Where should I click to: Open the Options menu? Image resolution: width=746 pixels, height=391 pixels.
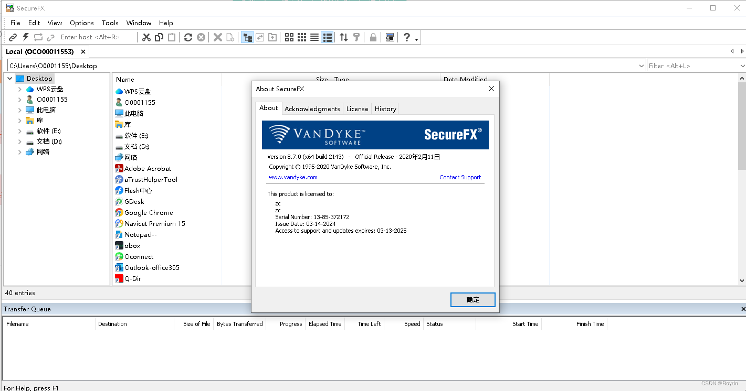coord(82,23)
